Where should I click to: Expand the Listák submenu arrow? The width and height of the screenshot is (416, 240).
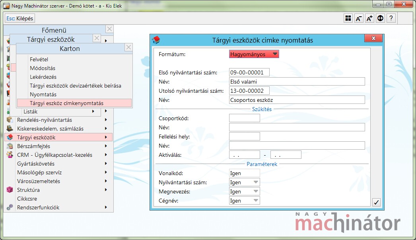point(93,111)
